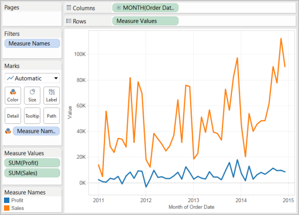This screenshot has width=299, height=215.
Task: Click the line chart icon in mark type
Action: pos(10,78)
